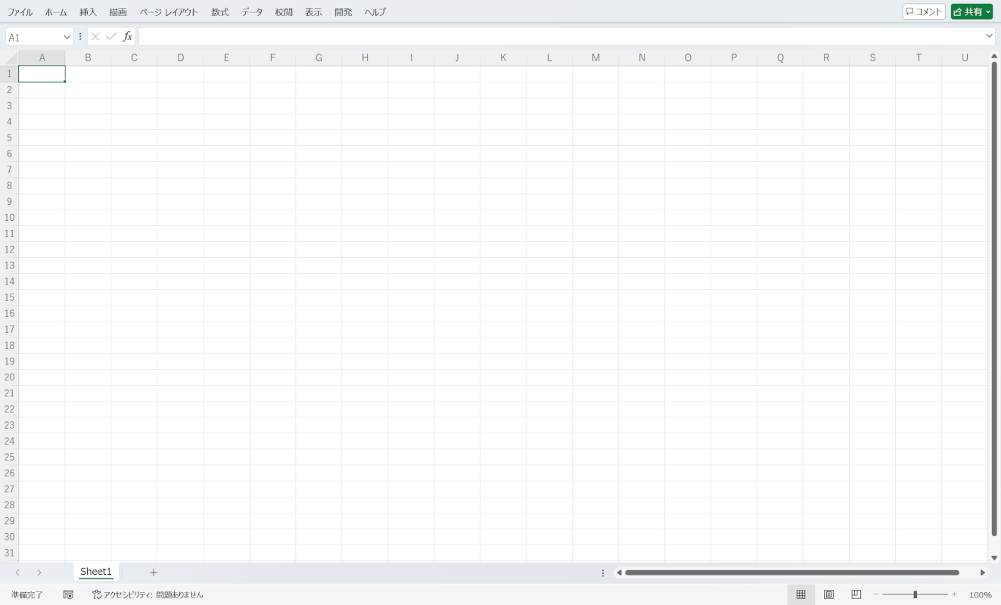The width and height of the screenshot is (1001, 605).
Task: Click the zoom out minus icon
Action: click(876, 594)
